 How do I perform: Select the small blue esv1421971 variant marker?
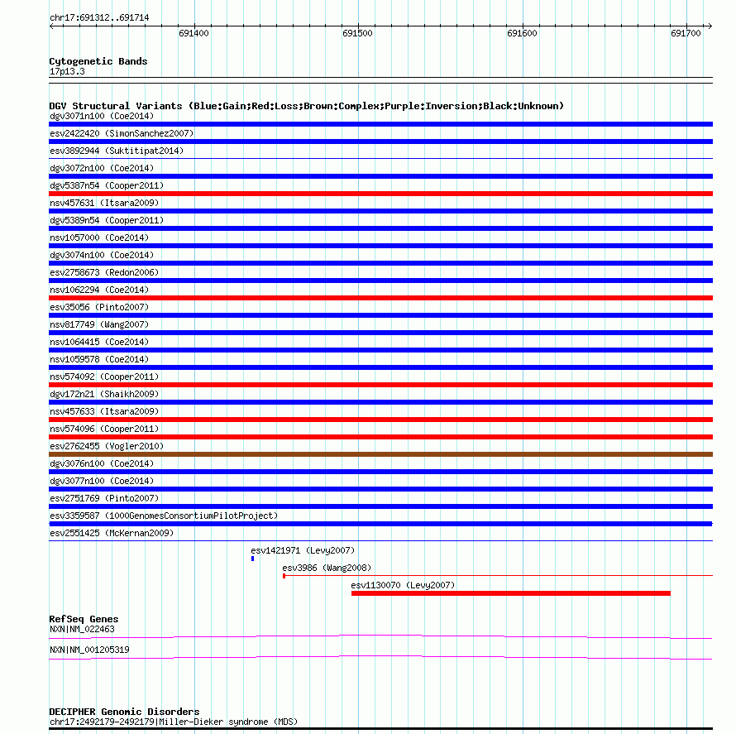click(252, 559)
